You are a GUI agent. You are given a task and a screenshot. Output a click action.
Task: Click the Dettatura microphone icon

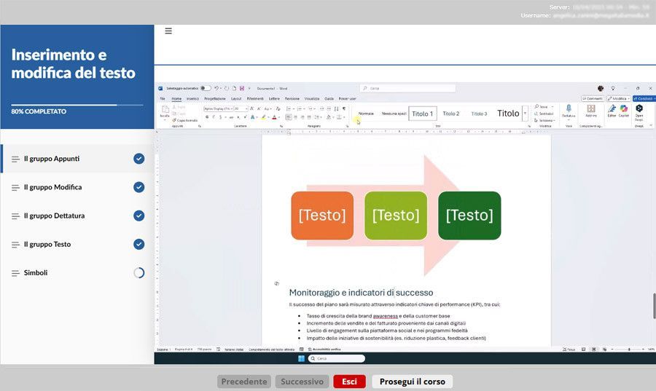569,108
